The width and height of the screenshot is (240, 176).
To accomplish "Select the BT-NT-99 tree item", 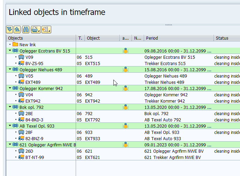I will (35, 157).
